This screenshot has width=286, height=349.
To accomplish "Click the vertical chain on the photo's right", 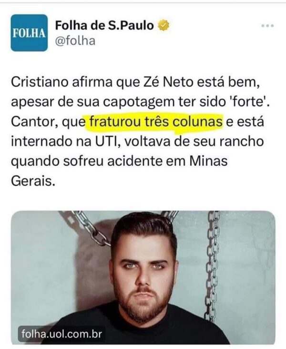I will tap(211, 267).
